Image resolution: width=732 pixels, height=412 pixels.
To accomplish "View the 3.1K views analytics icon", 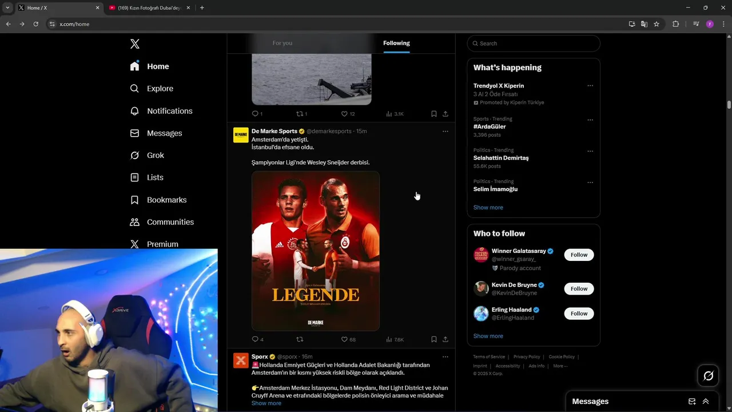I will pos(395,114).
